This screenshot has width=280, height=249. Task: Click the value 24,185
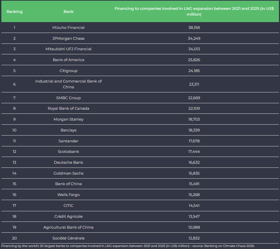click(x=194, y=71)
